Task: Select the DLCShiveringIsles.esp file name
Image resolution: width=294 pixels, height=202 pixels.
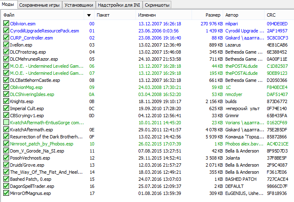Action: pos(32,94)
